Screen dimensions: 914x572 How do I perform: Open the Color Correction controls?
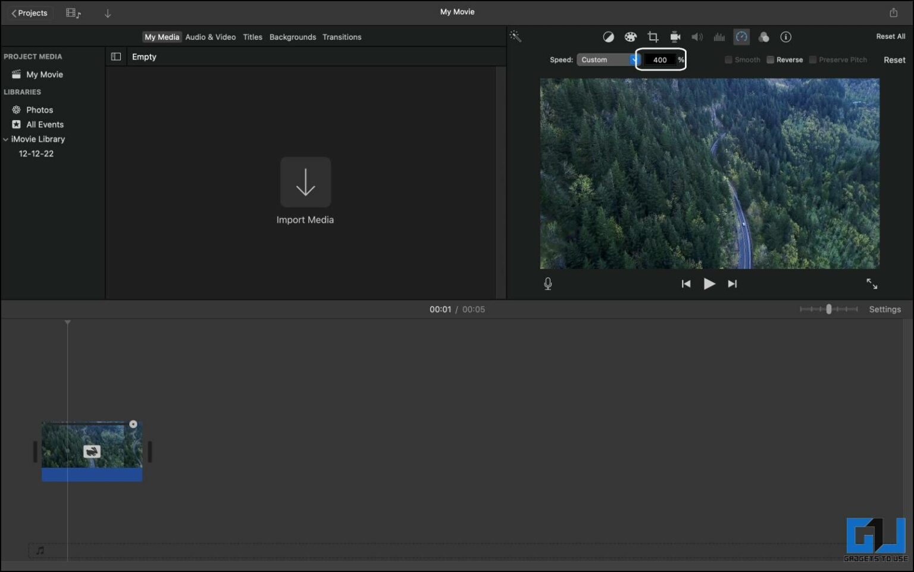coord(630,37)
